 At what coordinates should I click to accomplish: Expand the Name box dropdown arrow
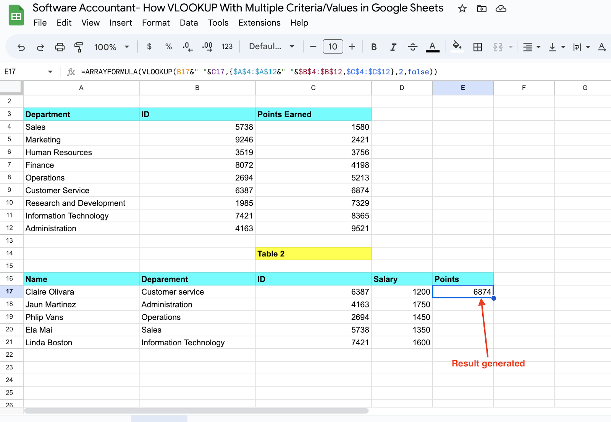click(50, 72)
